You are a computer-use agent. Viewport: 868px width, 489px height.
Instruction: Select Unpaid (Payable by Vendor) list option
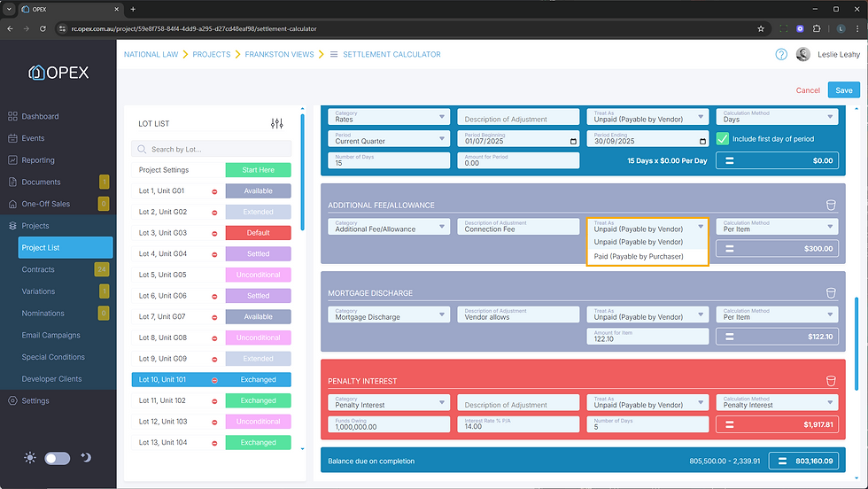[x=647, y=242]
